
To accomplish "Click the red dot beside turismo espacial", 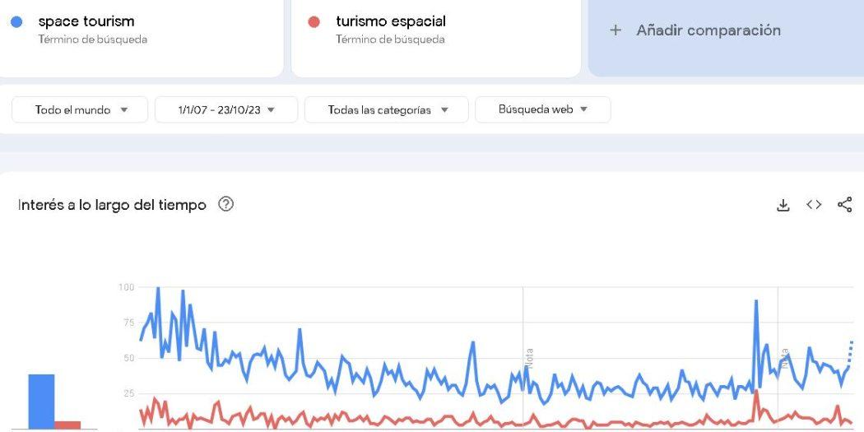I will click(x=314, y=22).
